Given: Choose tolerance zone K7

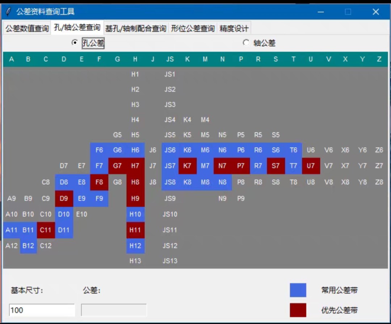Looking at the screenshot, I should tap(187, 166).
